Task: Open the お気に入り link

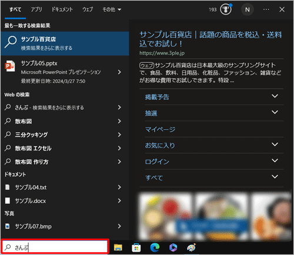Action: coord(160,146)
